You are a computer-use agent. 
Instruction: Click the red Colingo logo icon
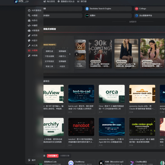coord(137,9)
